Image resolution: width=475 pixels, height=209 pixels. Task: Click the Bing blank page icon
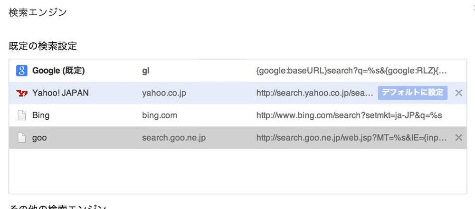pyautogui.click(x=21, y=115)
